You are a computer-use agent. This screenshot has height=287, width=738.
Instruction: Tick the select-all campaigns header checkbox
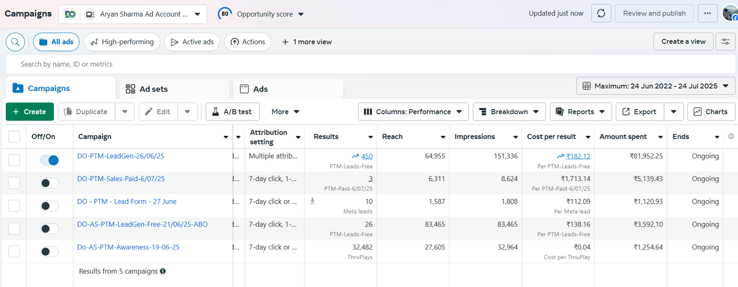point(14,137)
